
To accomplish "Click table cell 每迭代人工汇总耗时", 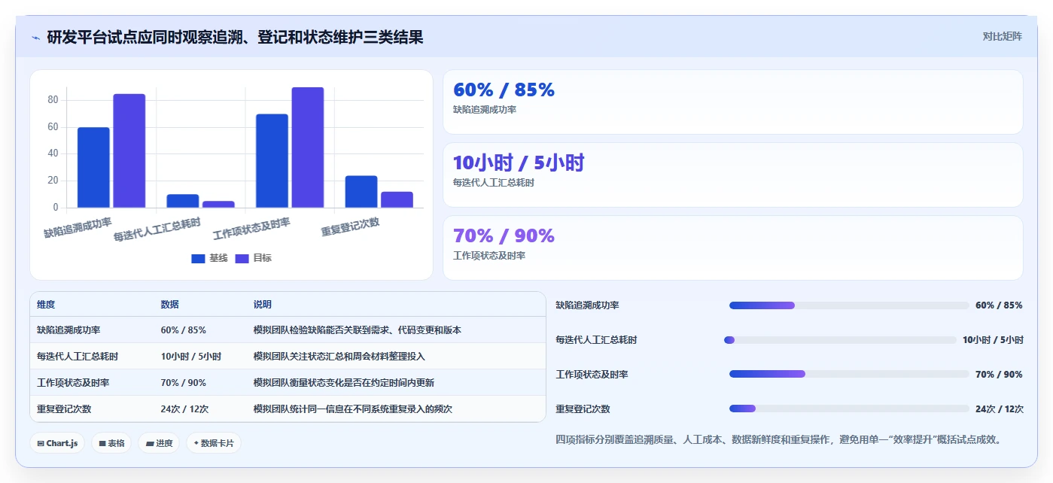I will pos(78,356).
